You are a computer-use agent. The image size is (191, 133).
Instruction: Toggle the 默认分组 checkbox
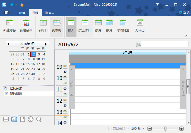5,88
